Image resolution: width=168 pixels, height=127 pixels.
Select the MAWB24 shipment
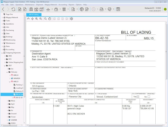click(17, 78)
